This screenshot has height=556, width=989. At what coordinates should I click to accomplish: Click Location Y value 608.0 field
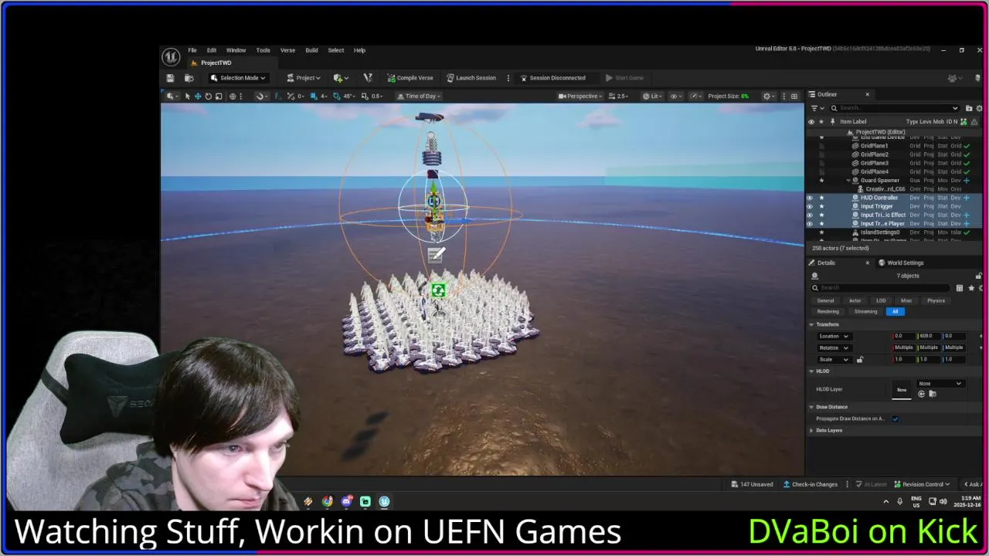[x=929, y=336]
